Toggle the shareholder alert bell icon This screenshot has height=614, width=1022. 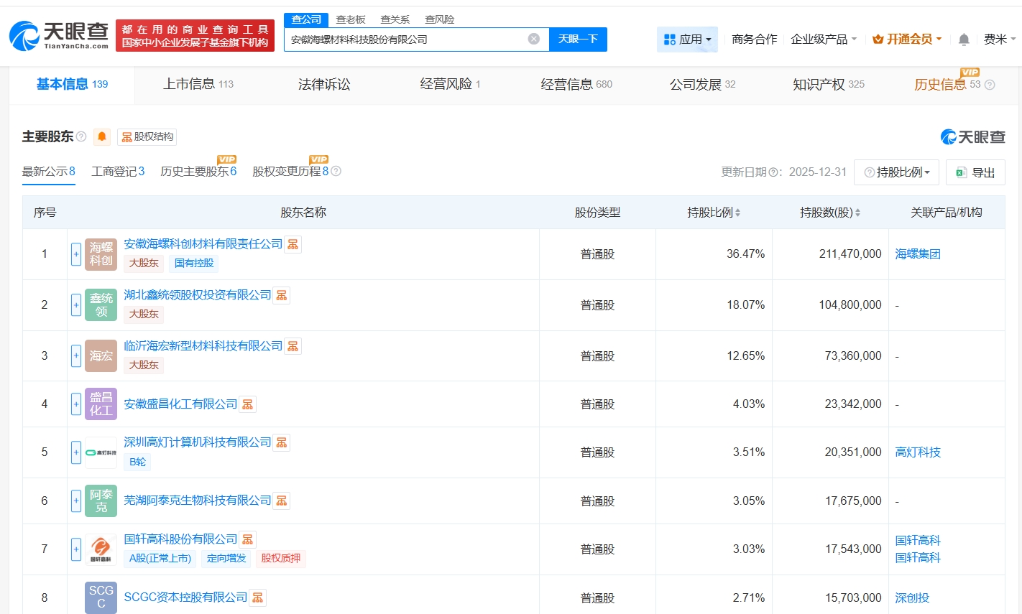[x=102, y=136]
